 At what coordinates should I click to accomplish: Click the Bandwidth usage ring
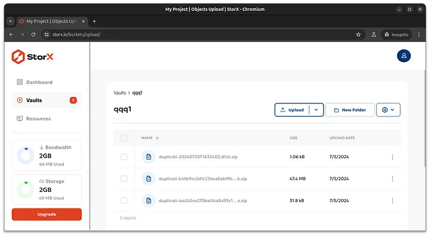tap(26, 155)
